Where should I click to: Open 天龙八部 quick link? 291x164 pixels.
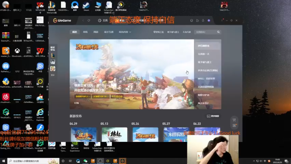[187, 32]
